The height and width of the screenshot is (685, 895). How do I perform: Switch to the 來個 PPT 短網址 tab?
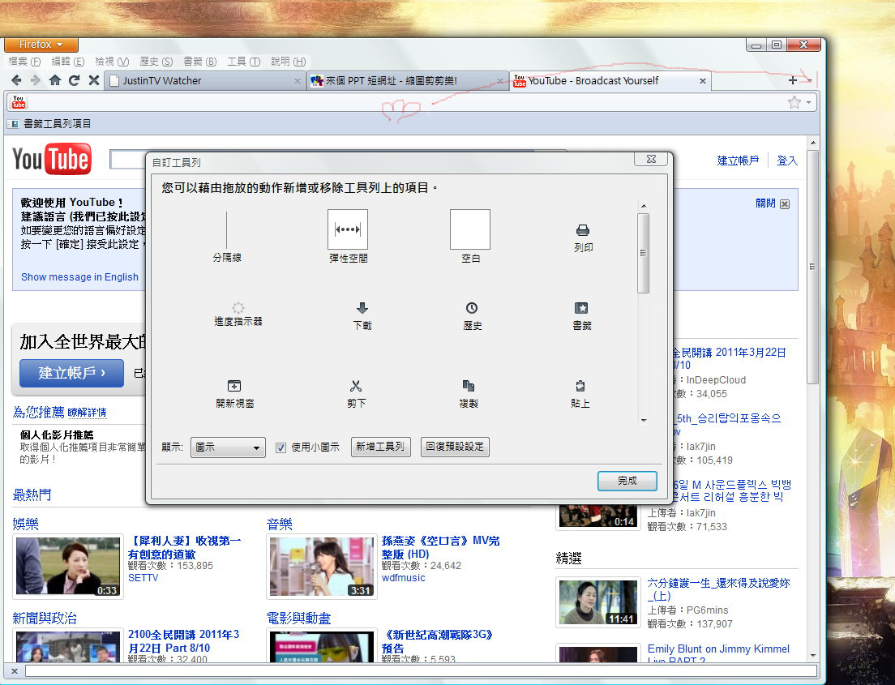[407, 81]
